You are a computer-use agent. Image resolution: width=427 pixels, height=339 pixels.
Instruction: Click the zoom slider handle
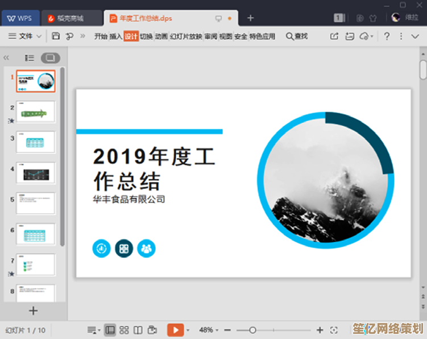click(252, 330)
